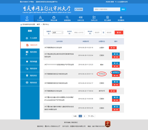Open 办件公示 list icon

click(x=94, y=17)
